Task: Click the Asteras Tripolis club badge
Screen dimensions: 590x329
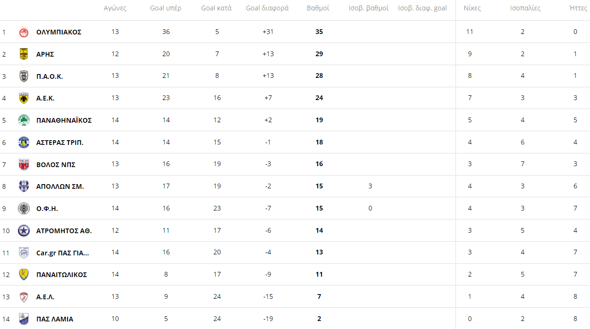Action: 24,142
